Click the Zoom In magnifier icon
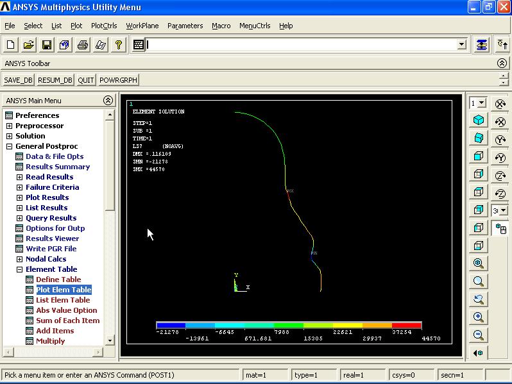Viewport: 512px width, 384px height. tap(479, 317)
